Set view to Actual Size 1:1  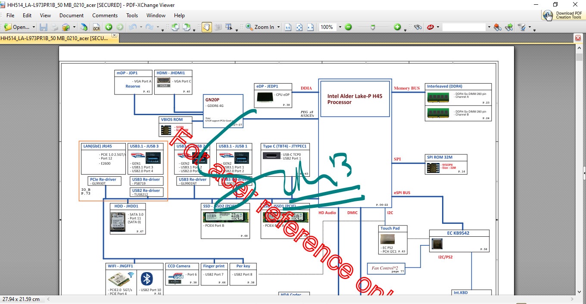point(288,27)
